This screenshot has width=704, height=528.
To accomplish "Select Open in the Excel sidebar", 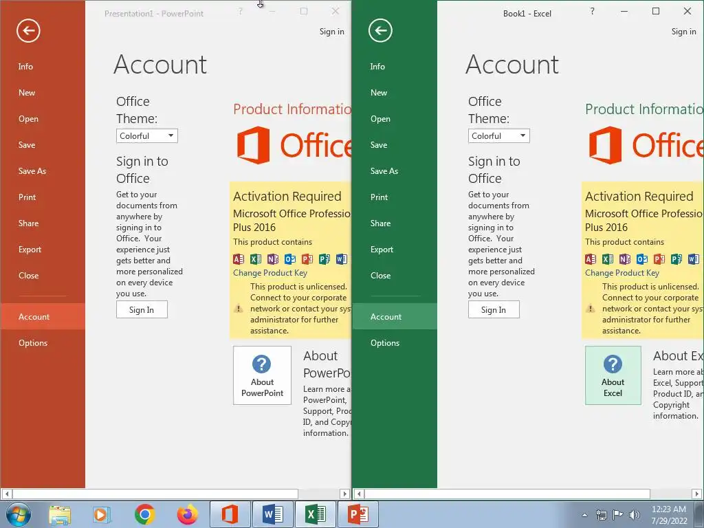I will click(380, 119).
